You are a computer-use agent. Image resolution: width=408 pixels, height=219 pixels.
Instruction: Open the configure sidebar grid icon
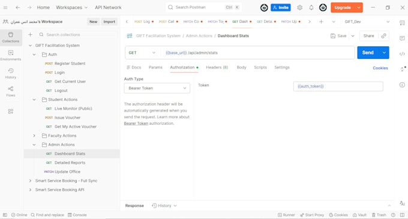click(x=11, y=112)
